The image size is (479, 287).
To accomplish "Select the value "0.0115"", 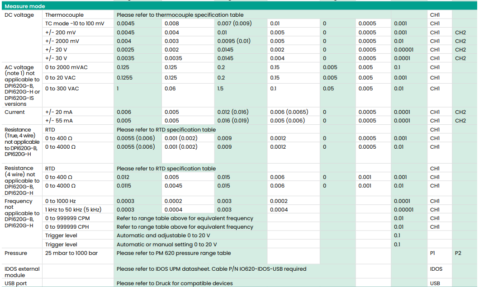I will coord(124,186).
